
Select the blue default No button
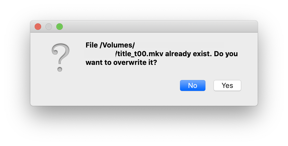coord(192,85)
